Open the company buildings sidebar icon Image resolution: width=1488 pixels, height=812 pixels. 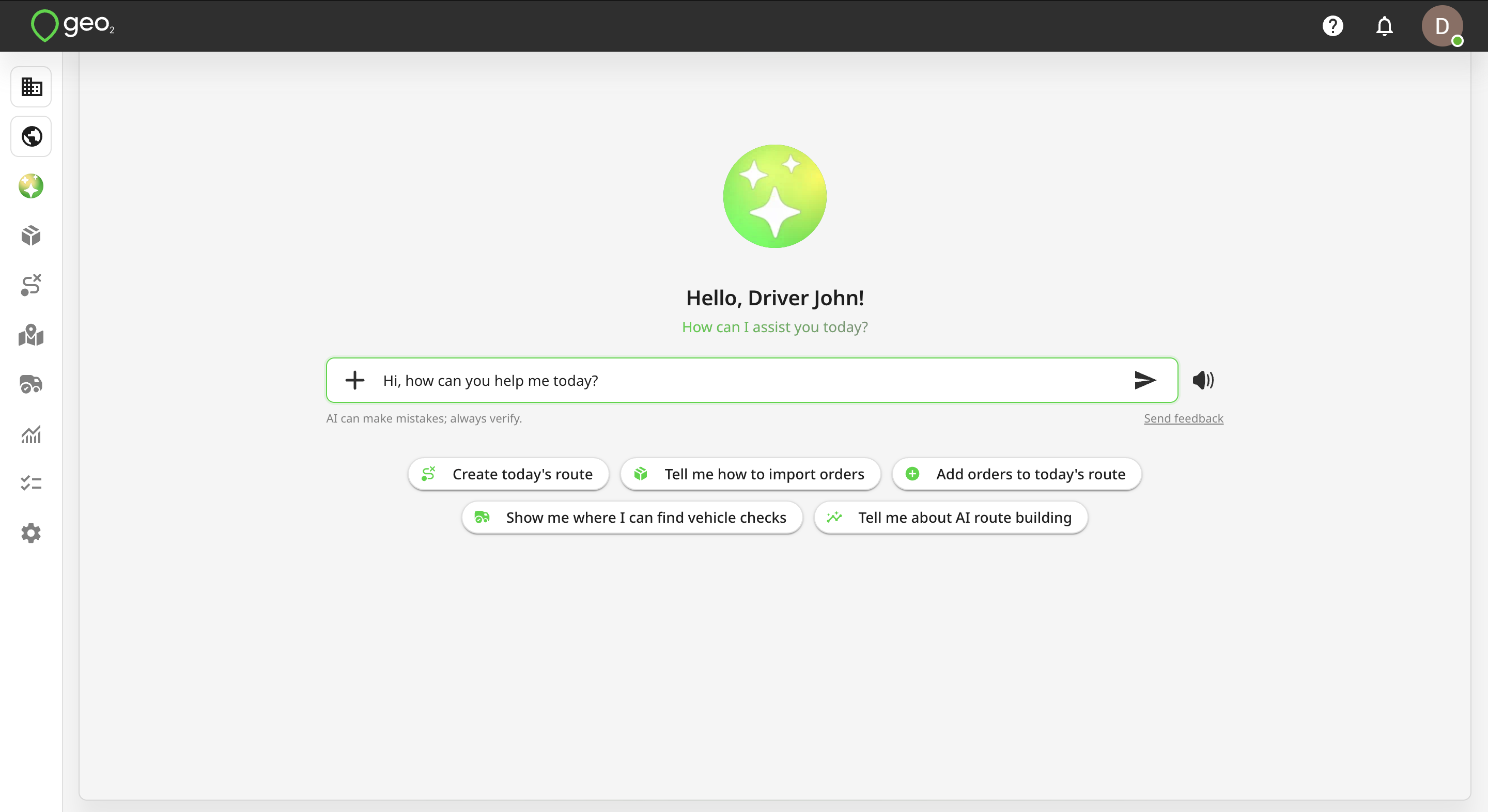point(31,87)
